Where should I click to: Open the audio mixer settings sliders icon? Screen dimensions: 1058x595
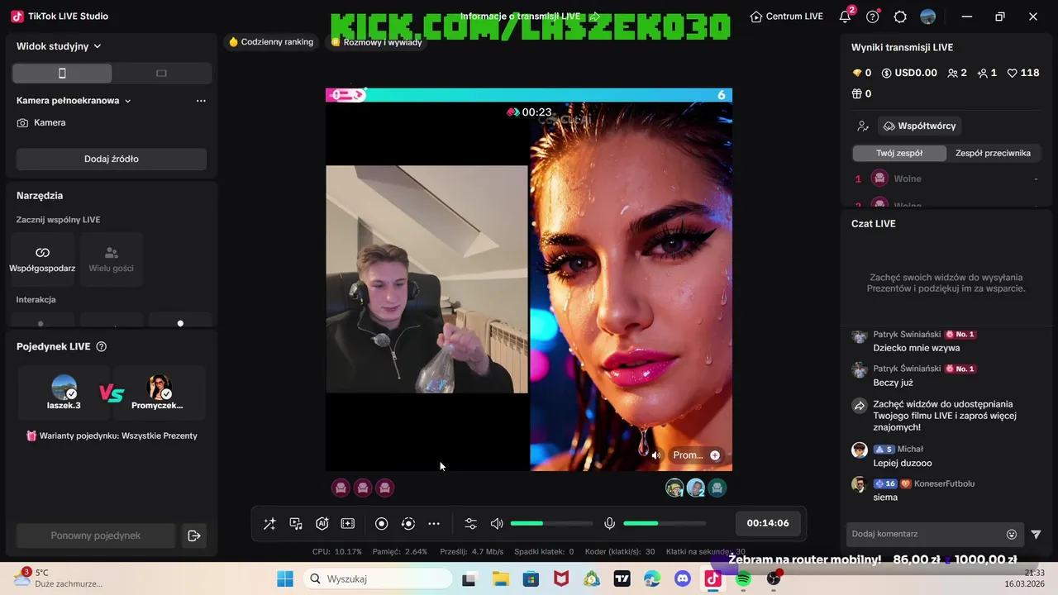click(x=470, y=524)
